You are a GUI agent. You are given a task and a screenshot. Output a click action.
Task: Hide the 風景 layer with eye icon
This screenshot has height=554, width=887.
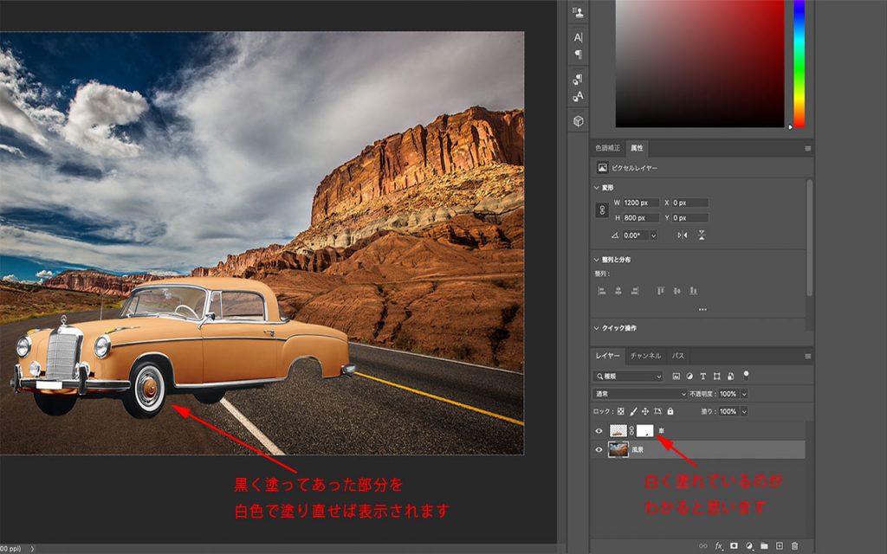click(599, 450)
